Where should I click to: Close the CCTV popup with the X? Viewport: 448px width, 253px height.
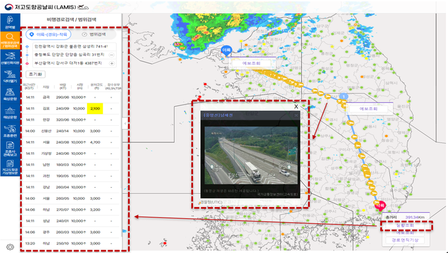point(296,106)
